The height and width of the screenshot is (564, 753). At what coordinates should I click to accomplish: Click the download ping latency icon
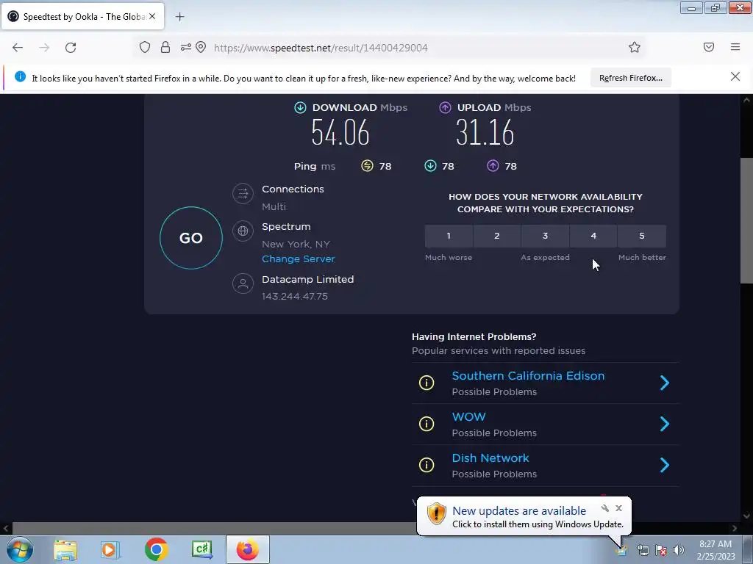(430, 166)
